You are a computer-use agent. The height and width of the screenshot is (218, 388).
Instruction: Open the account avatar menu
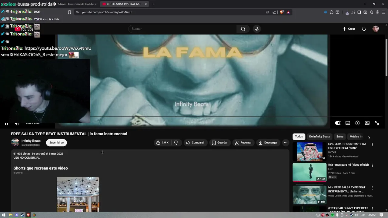[x=376, y=29]
